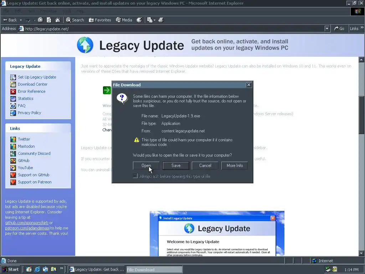Open the Search pane from the toolbar
Screen dimensions: 365x274
[75, 20]
